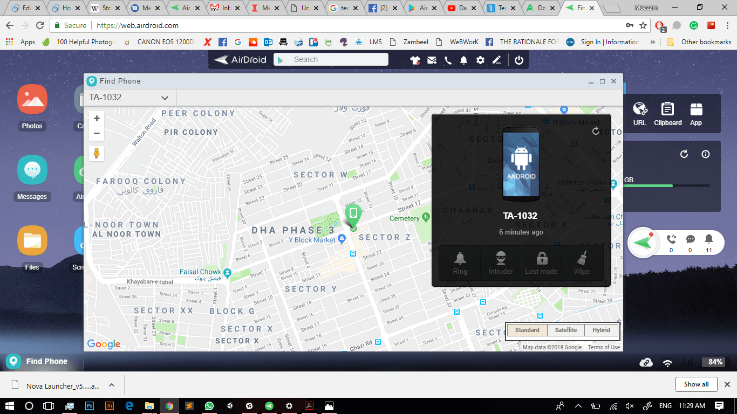Expand the TA-1032 device dropdown
The width and height of the screenshot is (737, 414).
[x=165, y=98]
